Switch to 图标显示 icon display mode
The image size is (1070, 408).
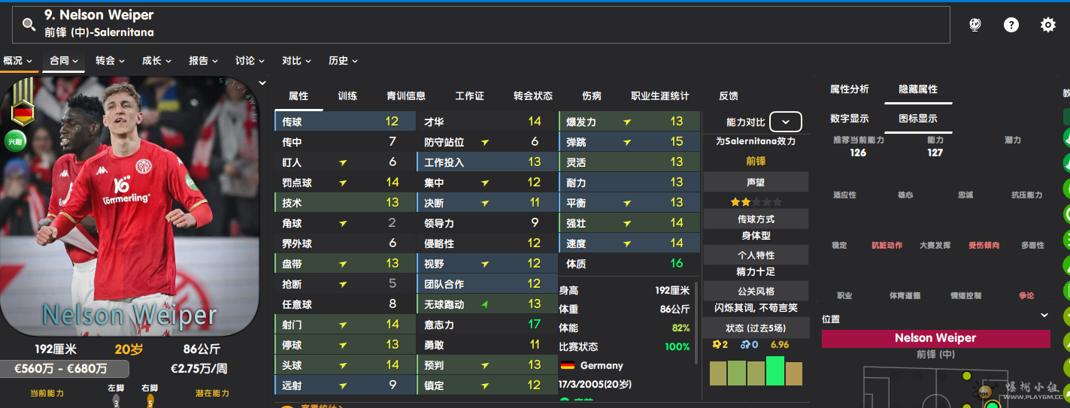click(x=918, y=119)
